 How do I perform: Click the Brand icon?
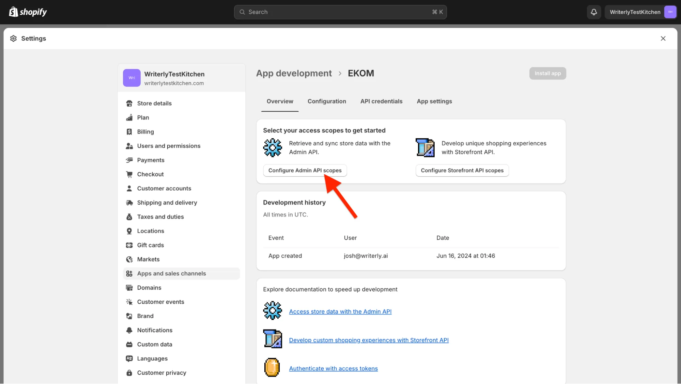click(129, 316)
